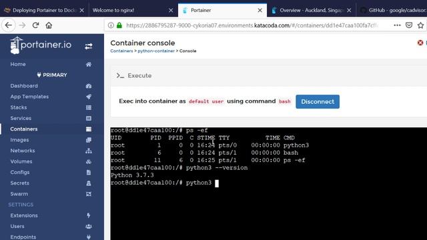The width and height of the screenshot is (427, 240).
Task: Click the App Templates rocket icon
Action: click(x=89, y=97)
